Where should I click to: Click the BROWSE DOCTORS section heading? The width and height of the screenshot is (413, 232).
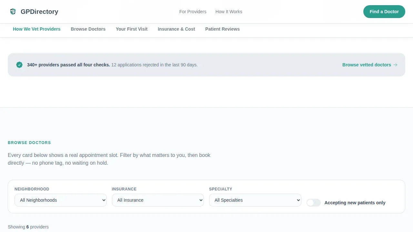[x=29, y=143]
